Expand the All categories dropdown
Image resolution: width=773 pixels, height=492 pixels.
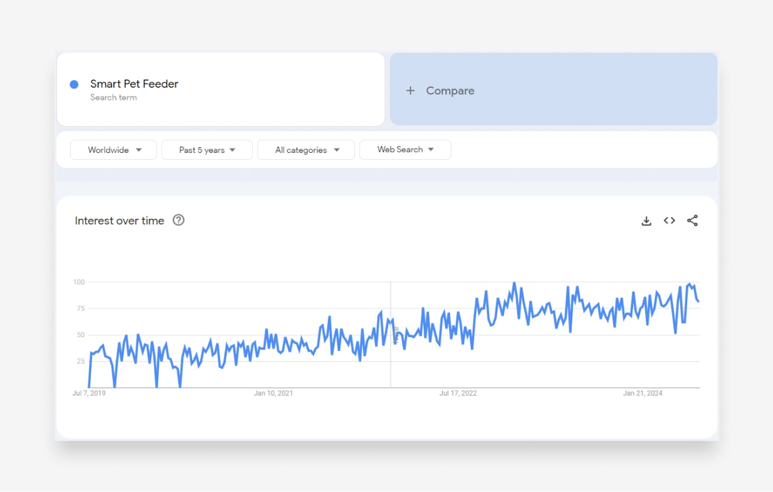pyautogui.click(x=306, y=150)
